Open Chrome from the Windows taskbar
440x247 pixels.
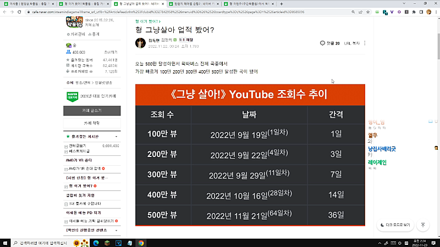point(141,242)
